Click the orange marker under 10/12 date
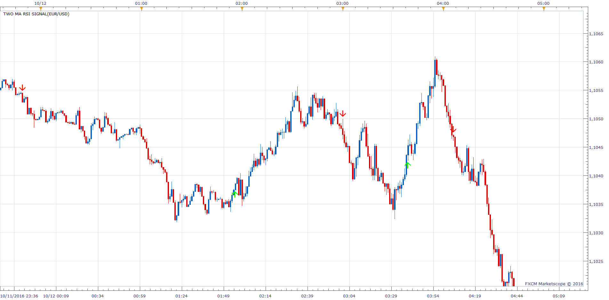The image size is (609, 300). tap(41, 9)
